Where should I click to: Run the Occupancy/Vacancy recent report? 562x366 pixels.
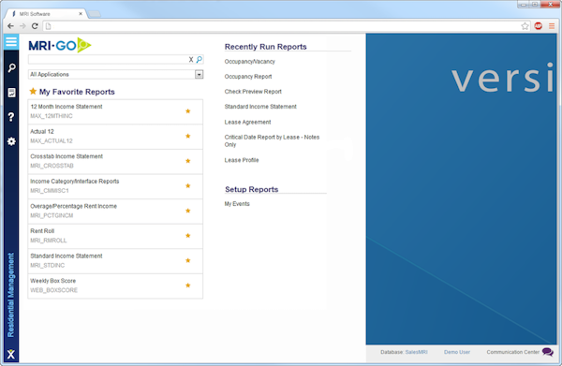coord(250,62)
